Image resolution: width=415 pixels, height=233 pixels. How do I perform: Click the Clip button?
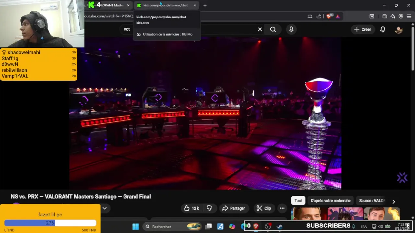point(264,208)
